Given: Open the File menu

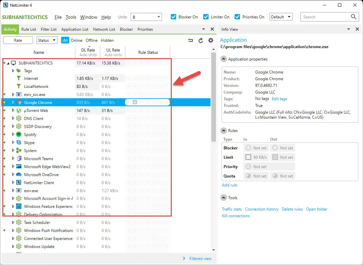Looking at the screenshot, I should click(x=58, y=17).
